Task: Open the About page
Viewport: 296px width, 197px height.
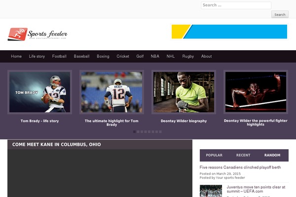Action: [206, 56]
